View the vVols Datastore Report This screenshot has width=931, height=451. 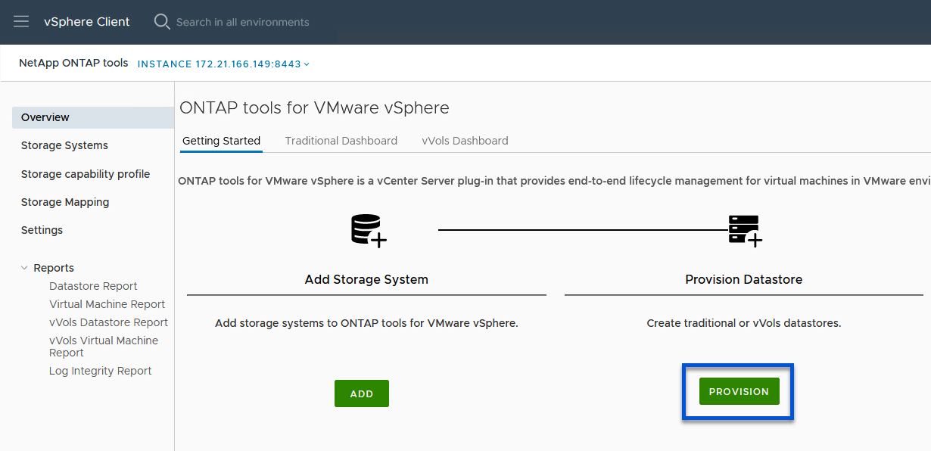[108, 322]
